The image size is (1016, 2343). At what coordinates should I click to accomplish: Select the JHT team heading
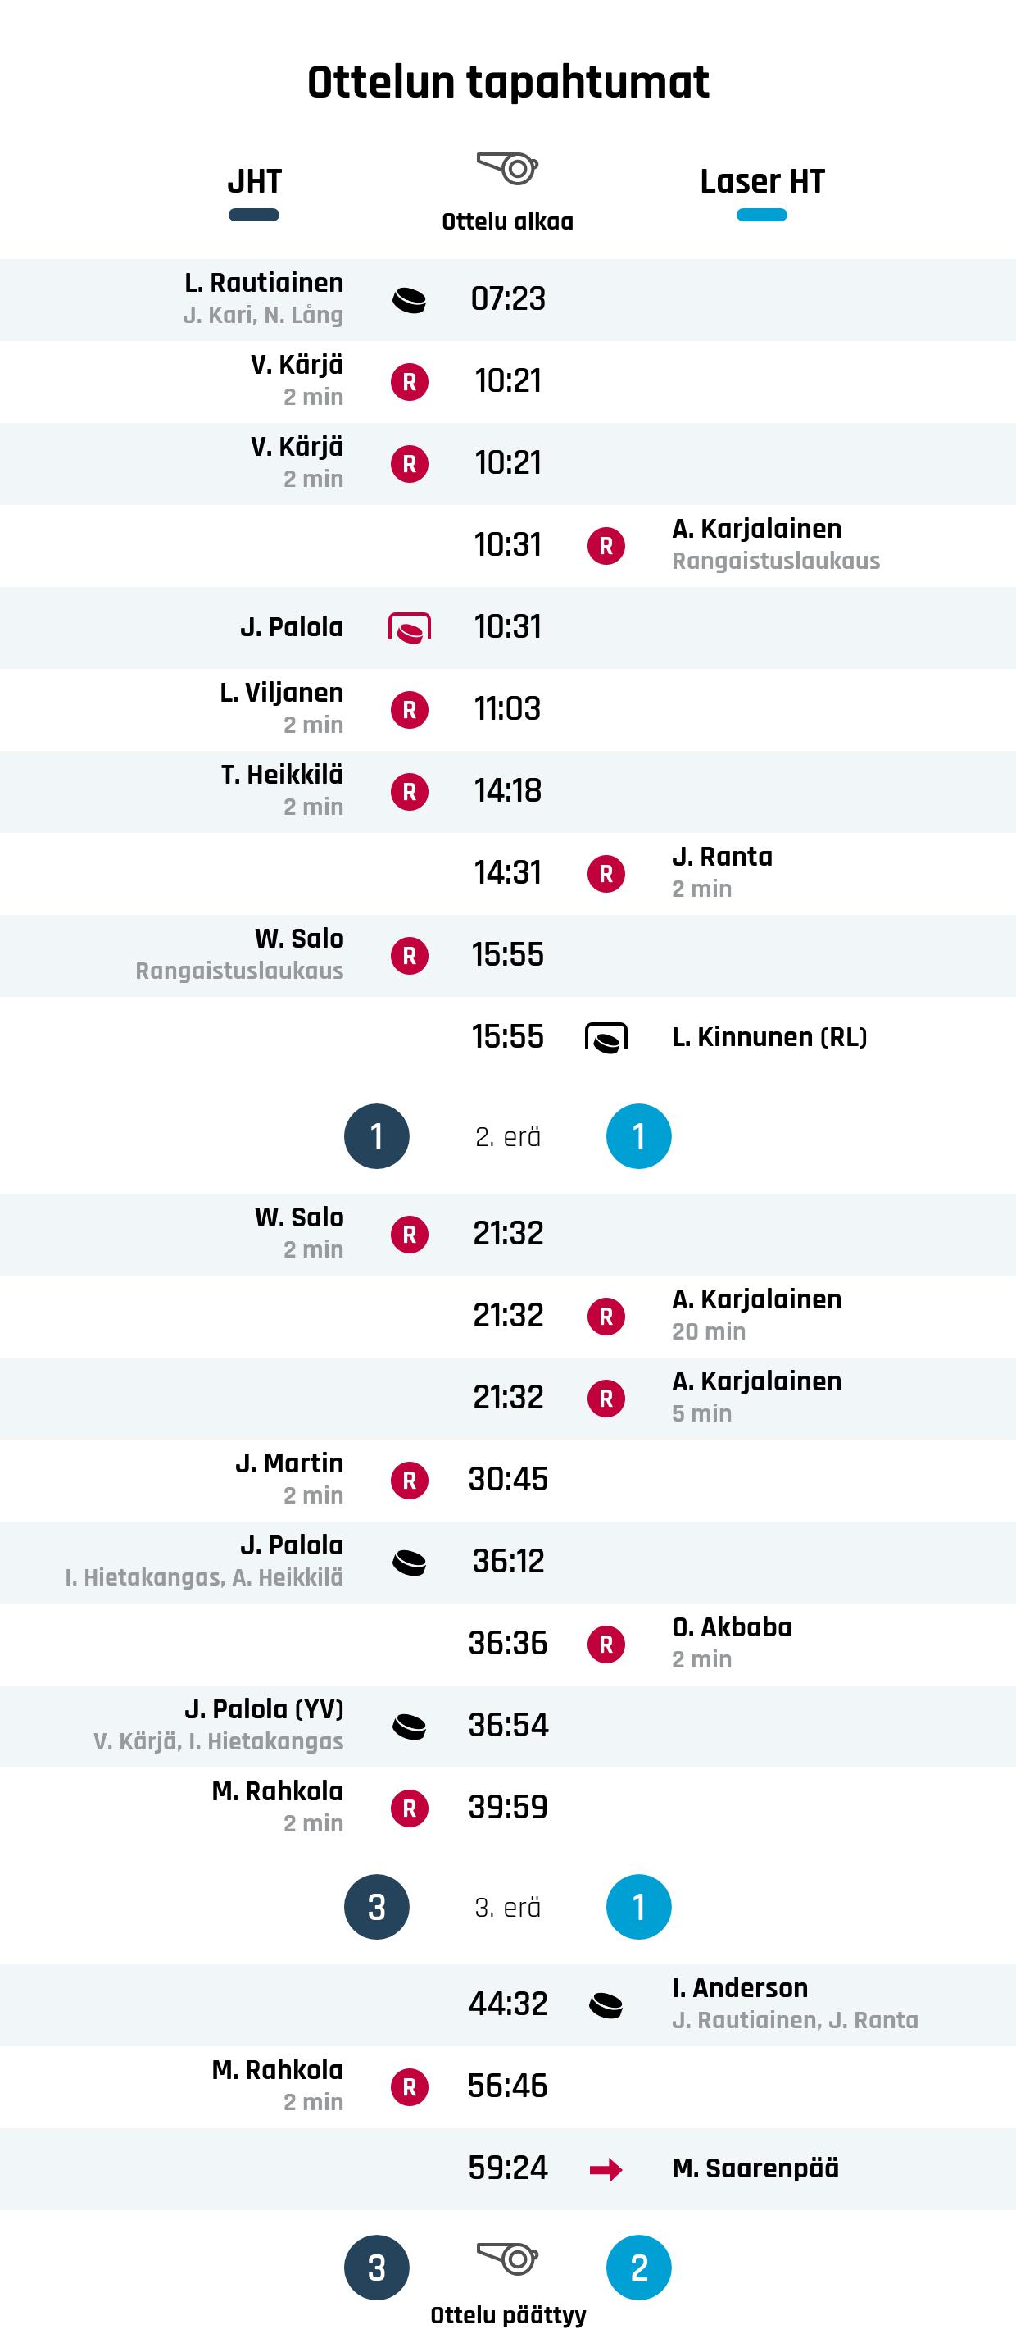255,181
